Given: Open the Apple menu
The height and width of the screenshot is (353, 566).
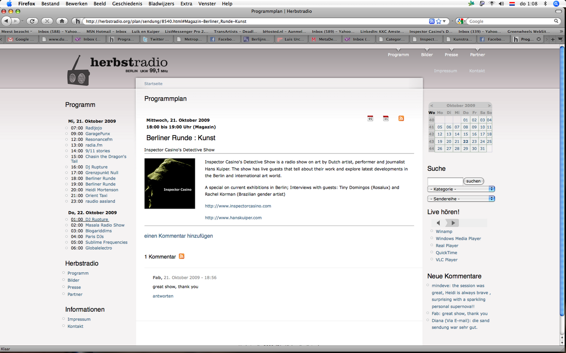Looking at the screenshot, I should pyautogui.click(x=9, y=4).
